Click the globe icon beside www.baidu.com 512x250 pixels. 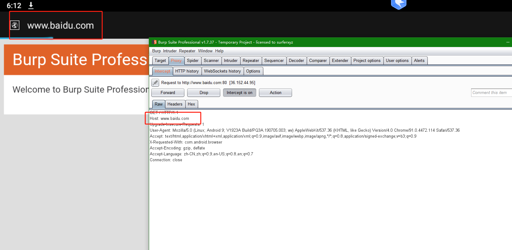[15, 25]
